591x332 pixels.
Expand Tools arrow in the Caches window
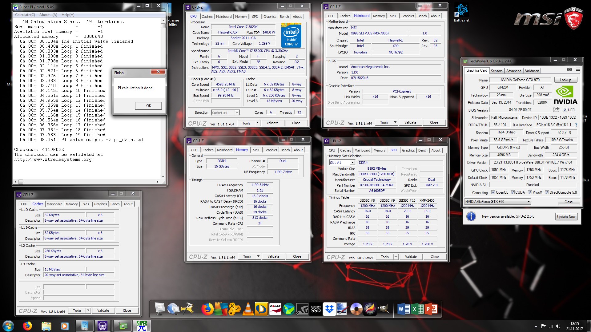click(x=88, y=310)
